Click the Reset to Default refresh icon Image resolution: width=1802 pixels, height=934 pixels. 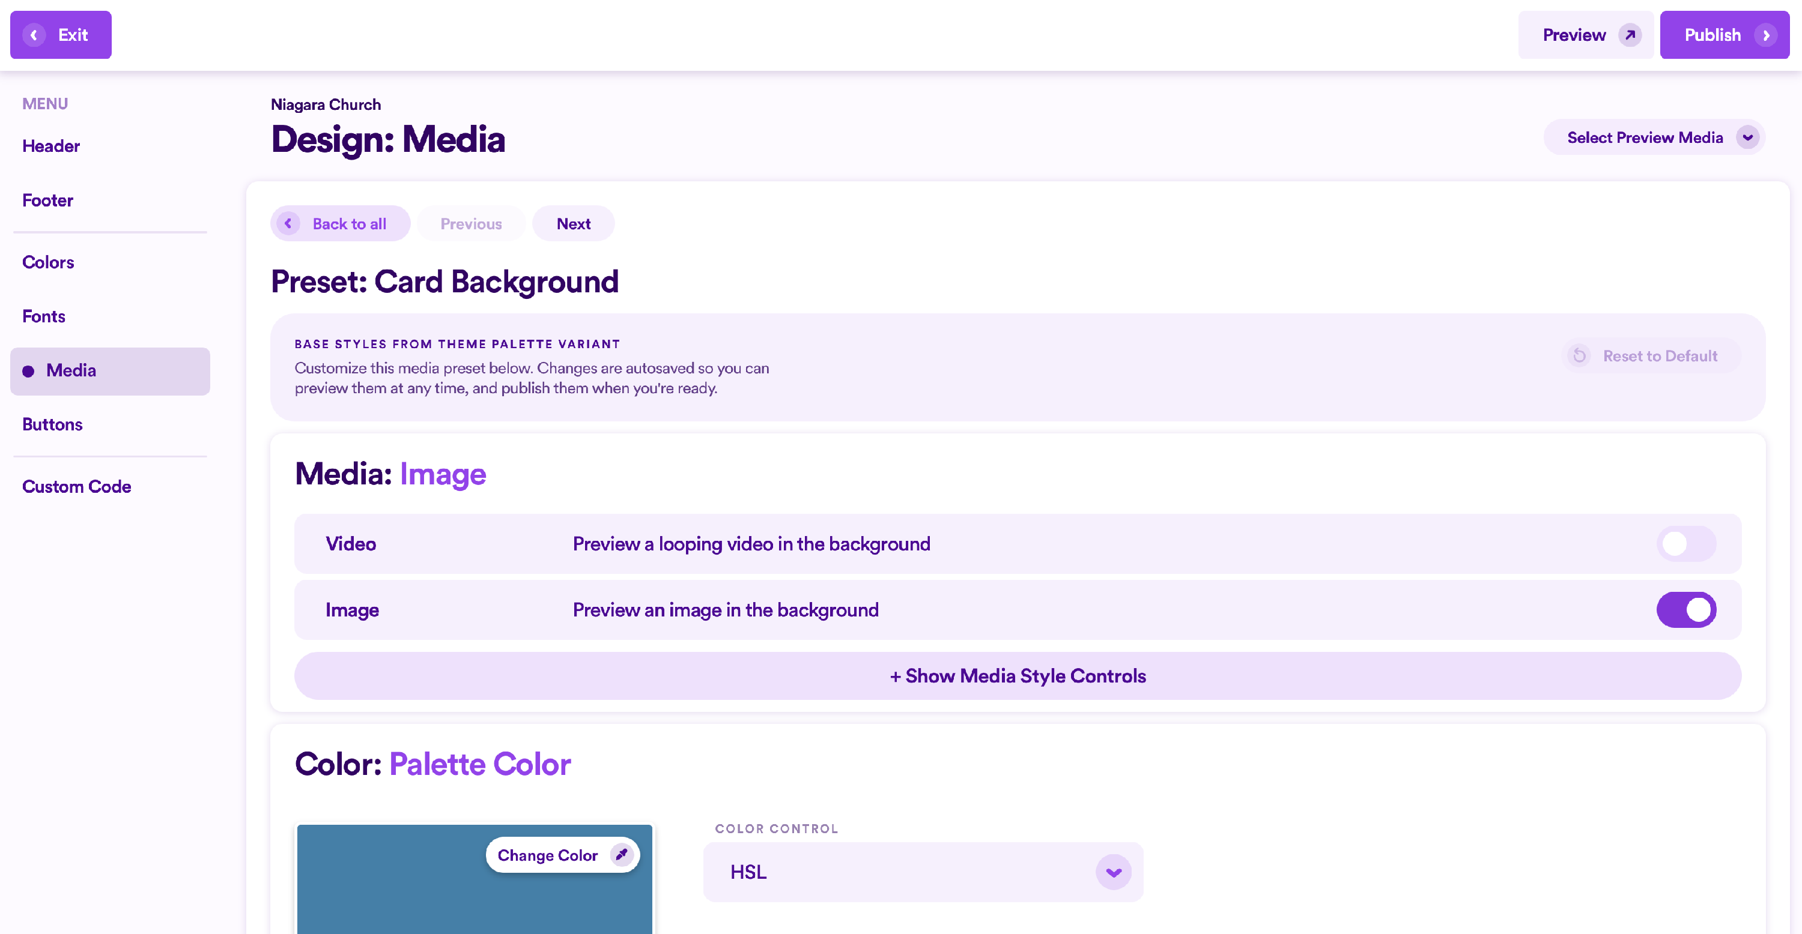pos(1579,356)
